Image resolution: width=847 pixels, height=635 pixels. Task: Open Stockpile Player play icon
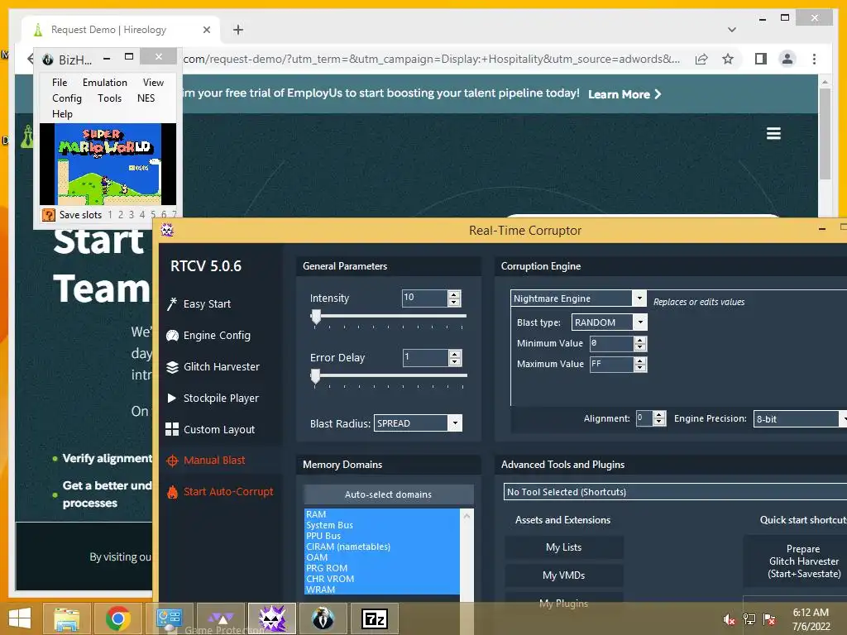point(172,398)
